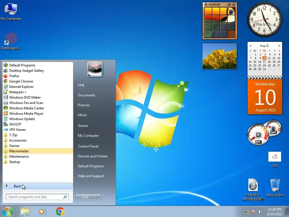Click the Back button in the Start menu

[x=38, y=186]
